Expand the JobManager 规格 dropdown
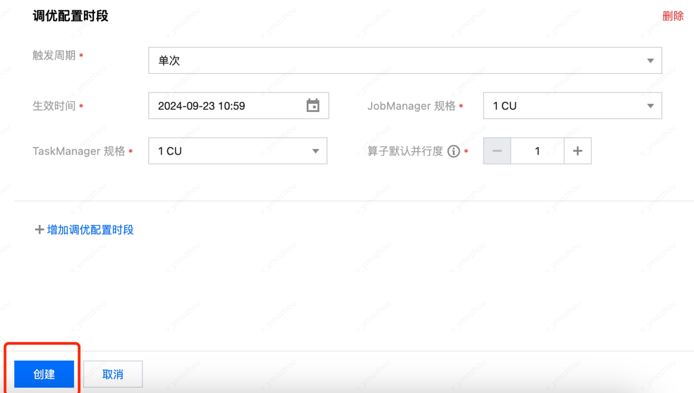 pos(650,106)
